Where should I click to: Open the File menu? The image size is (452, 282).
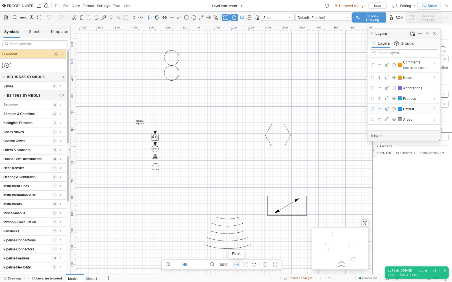tap(58, 6)
